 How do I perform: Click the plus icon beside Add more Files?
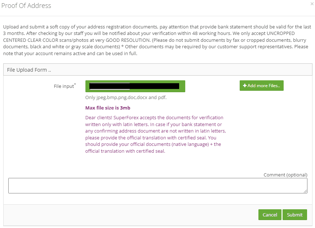(x=245, y=85)
